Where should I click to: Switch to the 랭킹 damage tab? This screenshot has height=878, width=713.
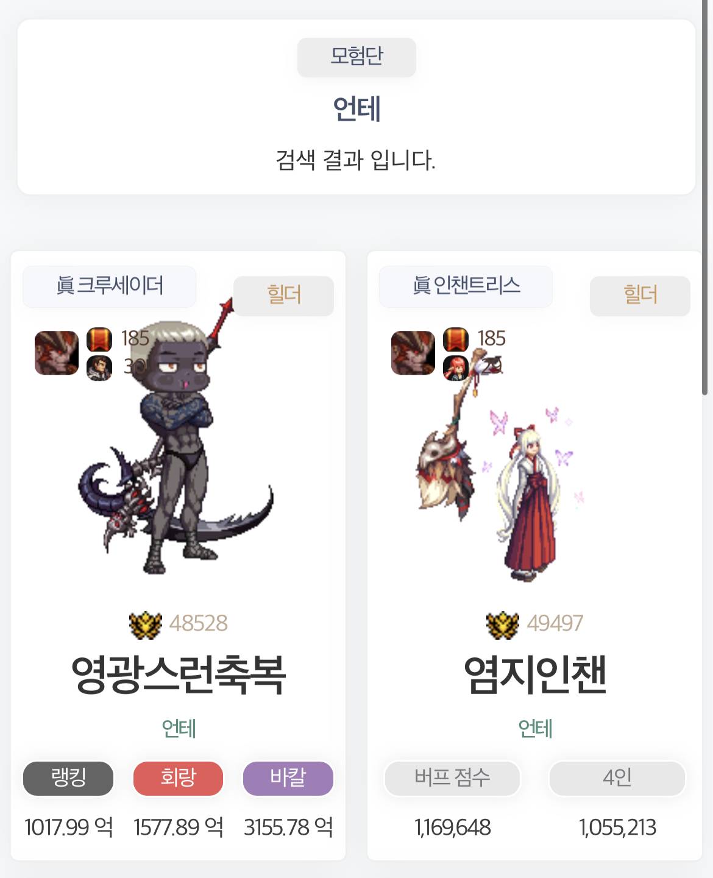click(x=68, y=779)
